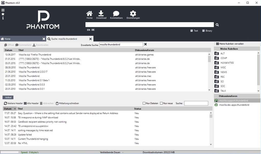Image resolution: width=261 pixels, height=154 pixels.
Task: Enable the Nur neue checkbox
Action: pyautogui.click(x=161, y=103)
